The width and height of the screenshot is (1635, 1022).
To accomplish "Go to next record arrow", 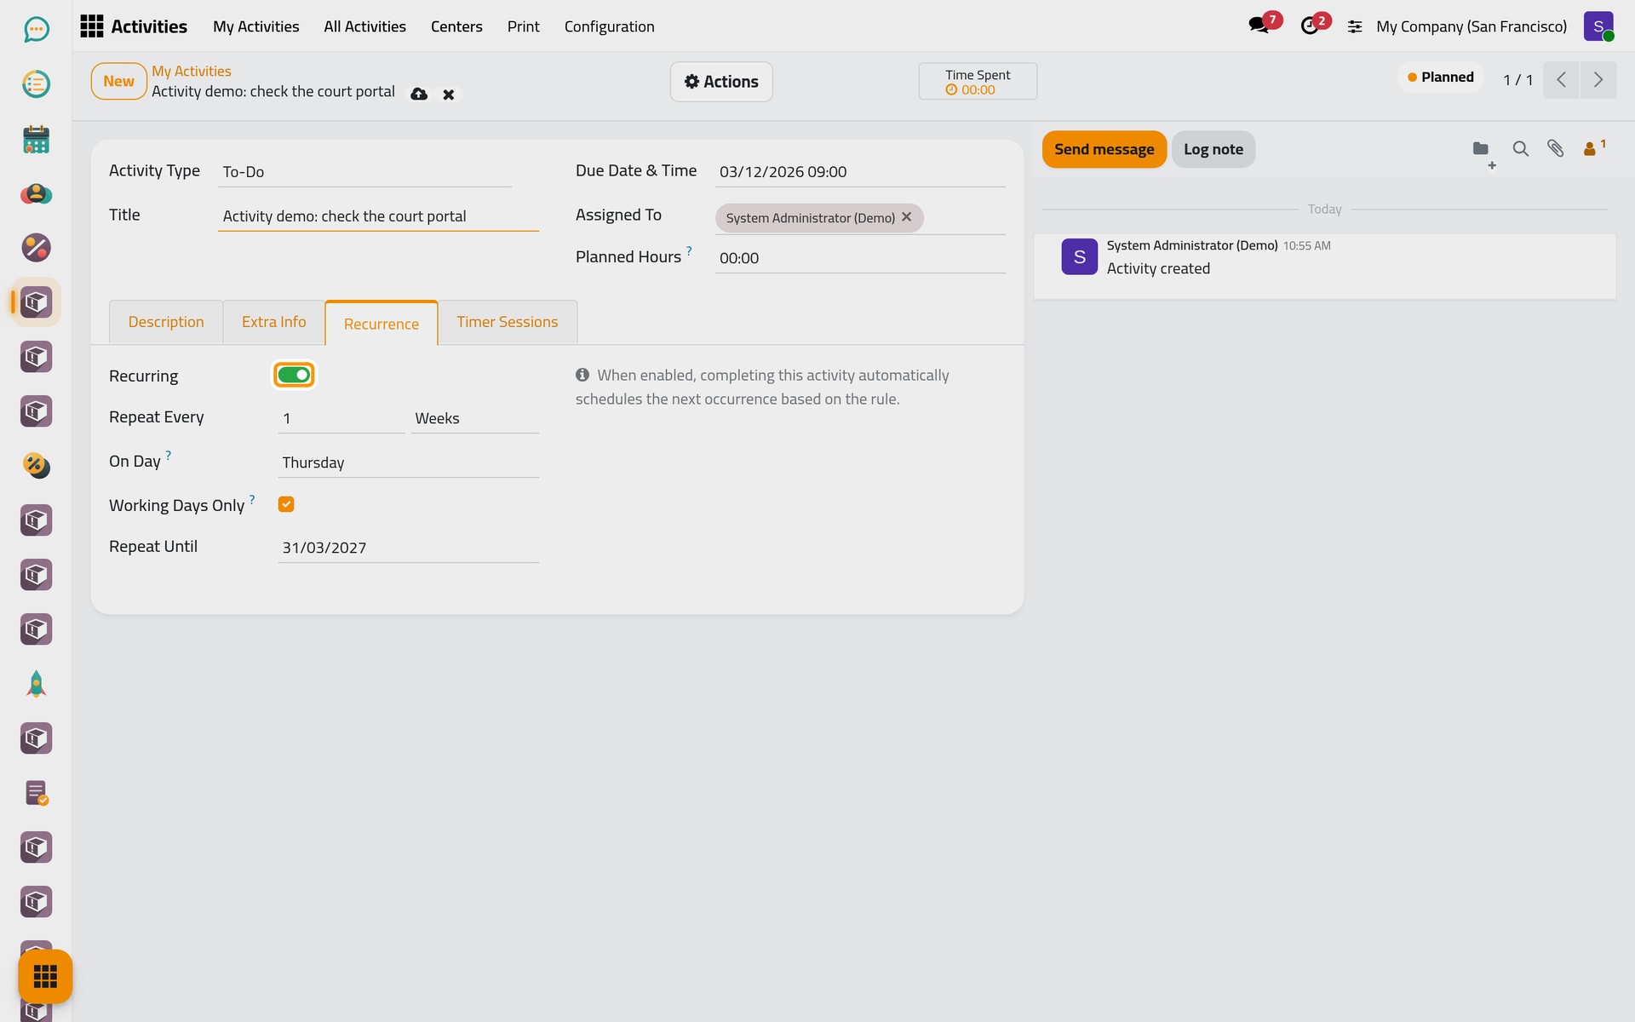I will [x=1598, y=80].
